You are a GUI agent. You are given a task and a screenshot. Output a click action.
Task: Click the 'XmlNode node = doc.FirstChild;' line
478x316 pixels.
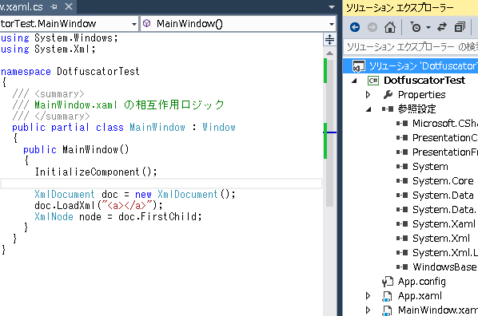(118, 217)
